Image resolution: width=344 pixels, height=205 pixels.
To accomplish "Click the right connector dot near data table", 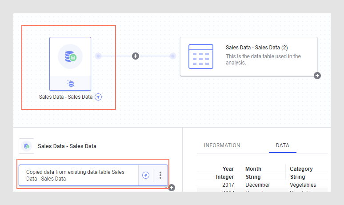I will coord(173,56).
